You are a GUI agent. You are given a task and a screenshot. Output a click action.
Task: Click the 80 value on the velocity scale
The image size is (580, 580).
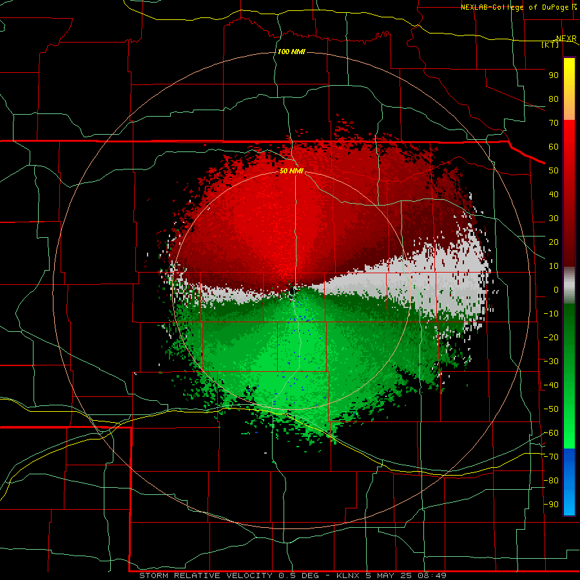(x=554, y=99)
